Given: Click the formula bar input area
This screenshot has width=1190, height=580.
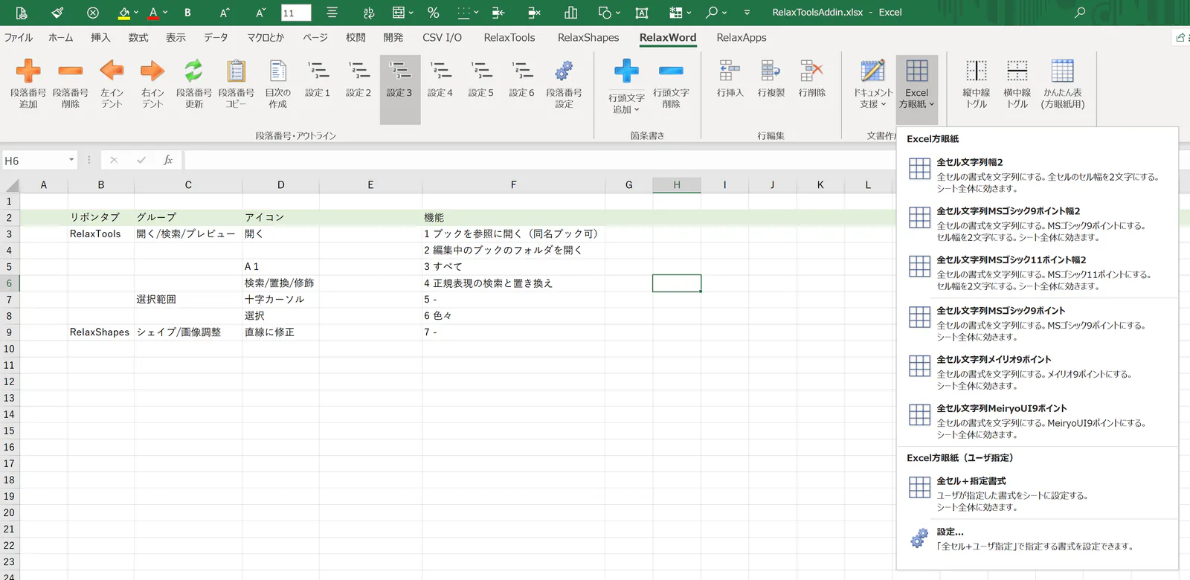Looking at the screenshot, I should coord(539,160).
